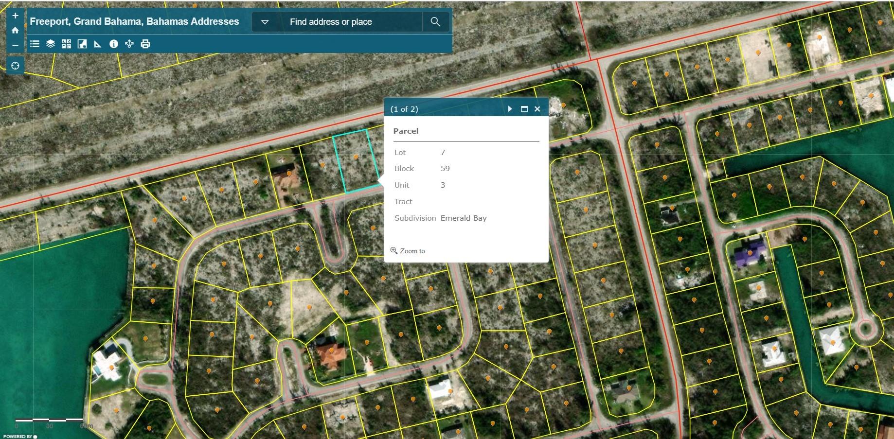Viewport: 894px width, 439px height.
Task: Expand the search source dropdown arrow
Action: [x=265, y=22]
